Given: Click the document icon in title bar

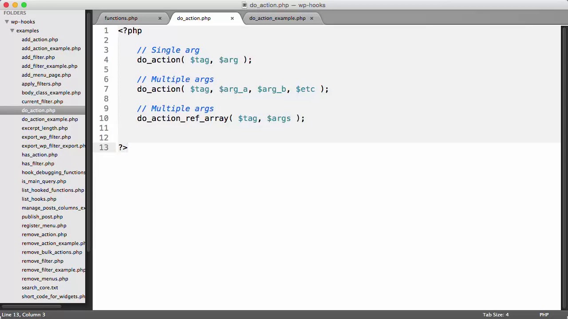Looking at the screenshot, I should [245, 5].
